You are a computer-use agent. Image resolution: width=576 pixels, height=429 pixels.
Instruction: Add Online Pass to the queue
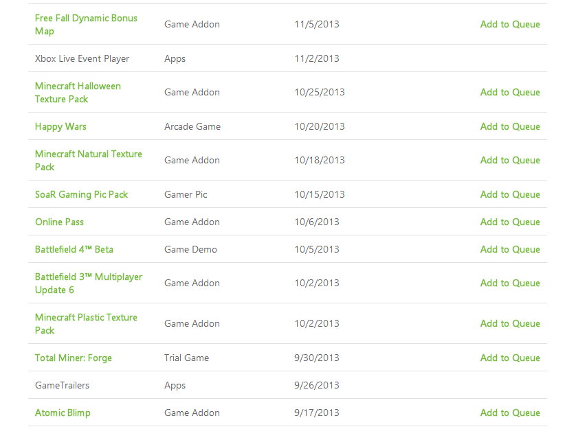[510, 222]
